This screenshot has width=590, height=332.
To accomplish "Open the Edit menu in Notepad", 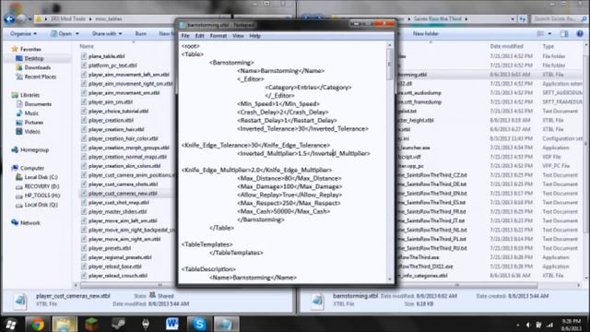I will pyautogui.click(x=199, y=36).
